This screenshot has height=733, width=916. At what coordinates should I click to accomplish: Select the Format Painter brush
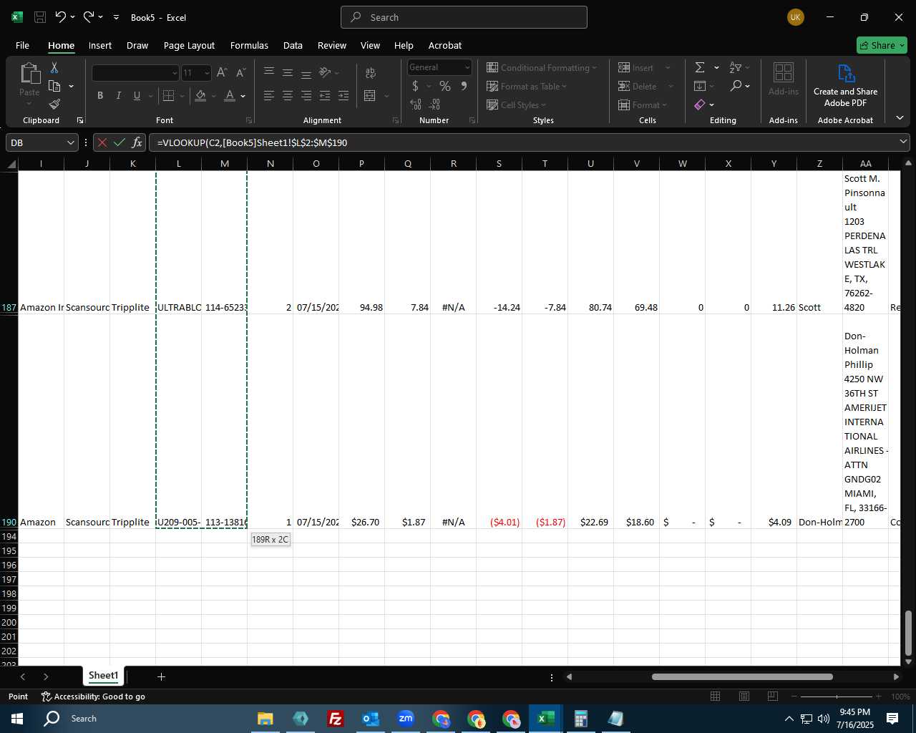[54, 104]
